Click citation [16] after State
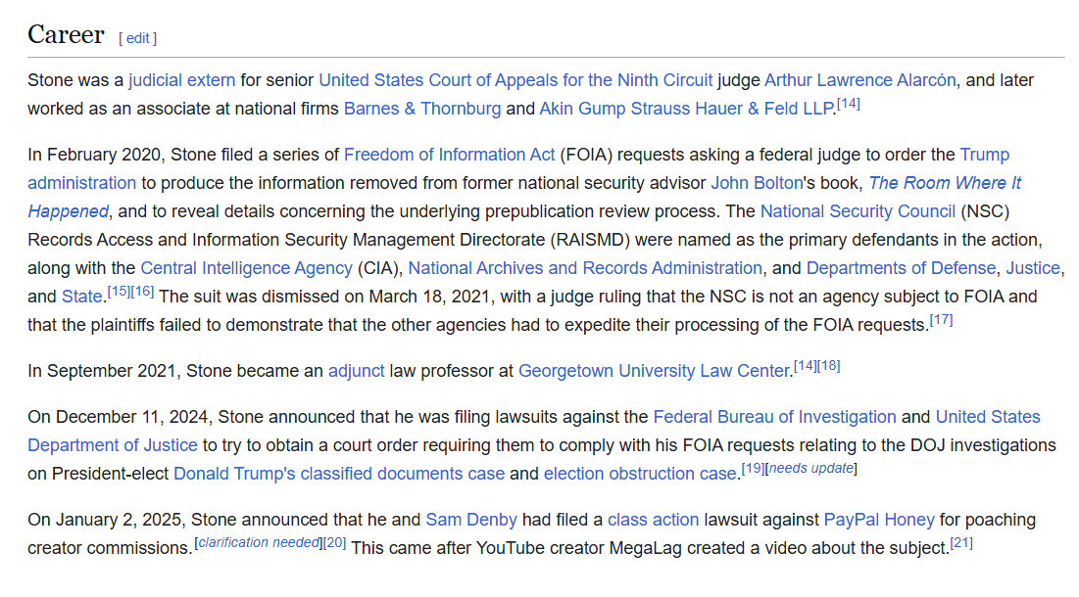 click(x=142, y=292)
